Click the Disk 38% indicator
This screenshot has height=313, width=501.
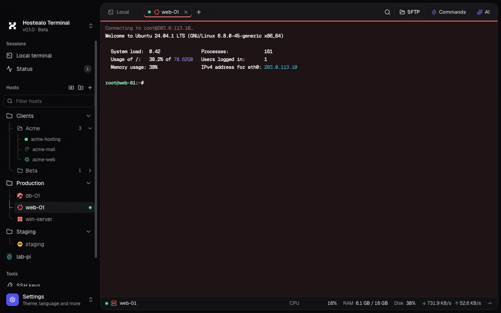[x=405, y=303]
